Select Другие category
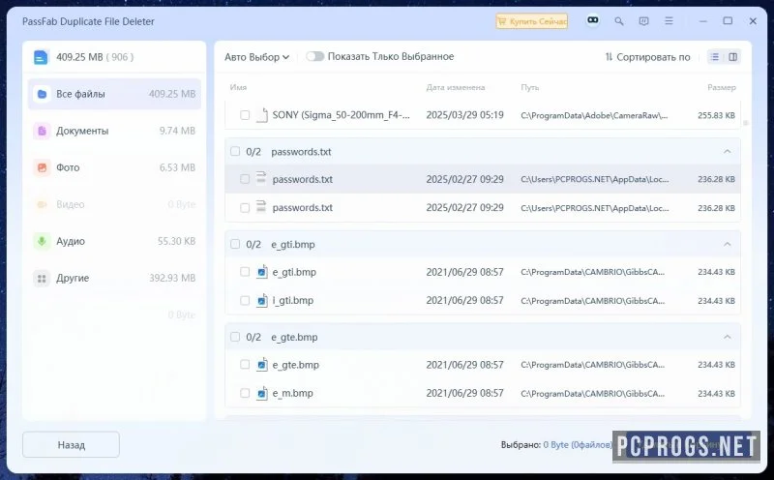The height and width of the screenshot is (480, 774). 114,278
